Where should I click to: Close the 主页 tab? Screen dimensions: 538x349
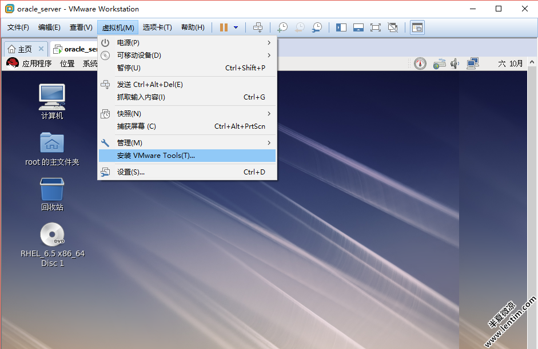point(41,49)
